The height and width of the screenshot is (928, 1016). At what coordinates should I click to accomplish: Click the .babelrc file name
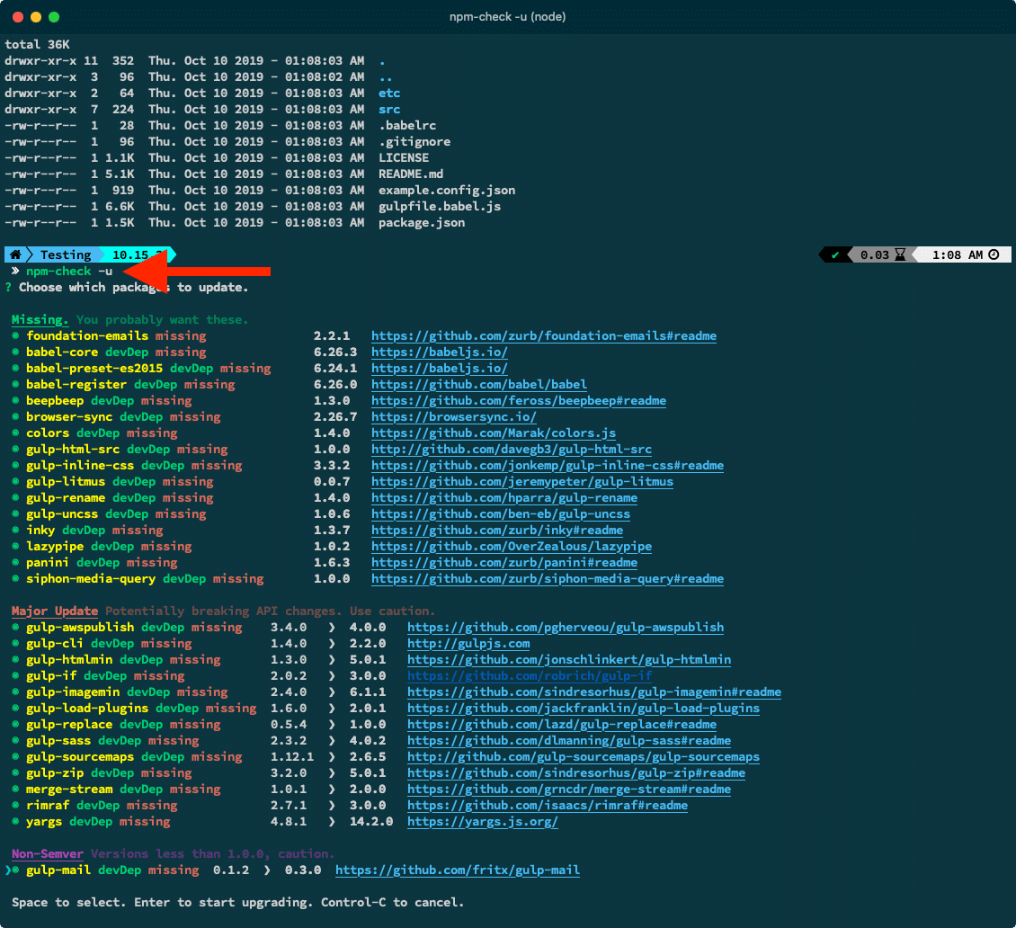[407, 125]
